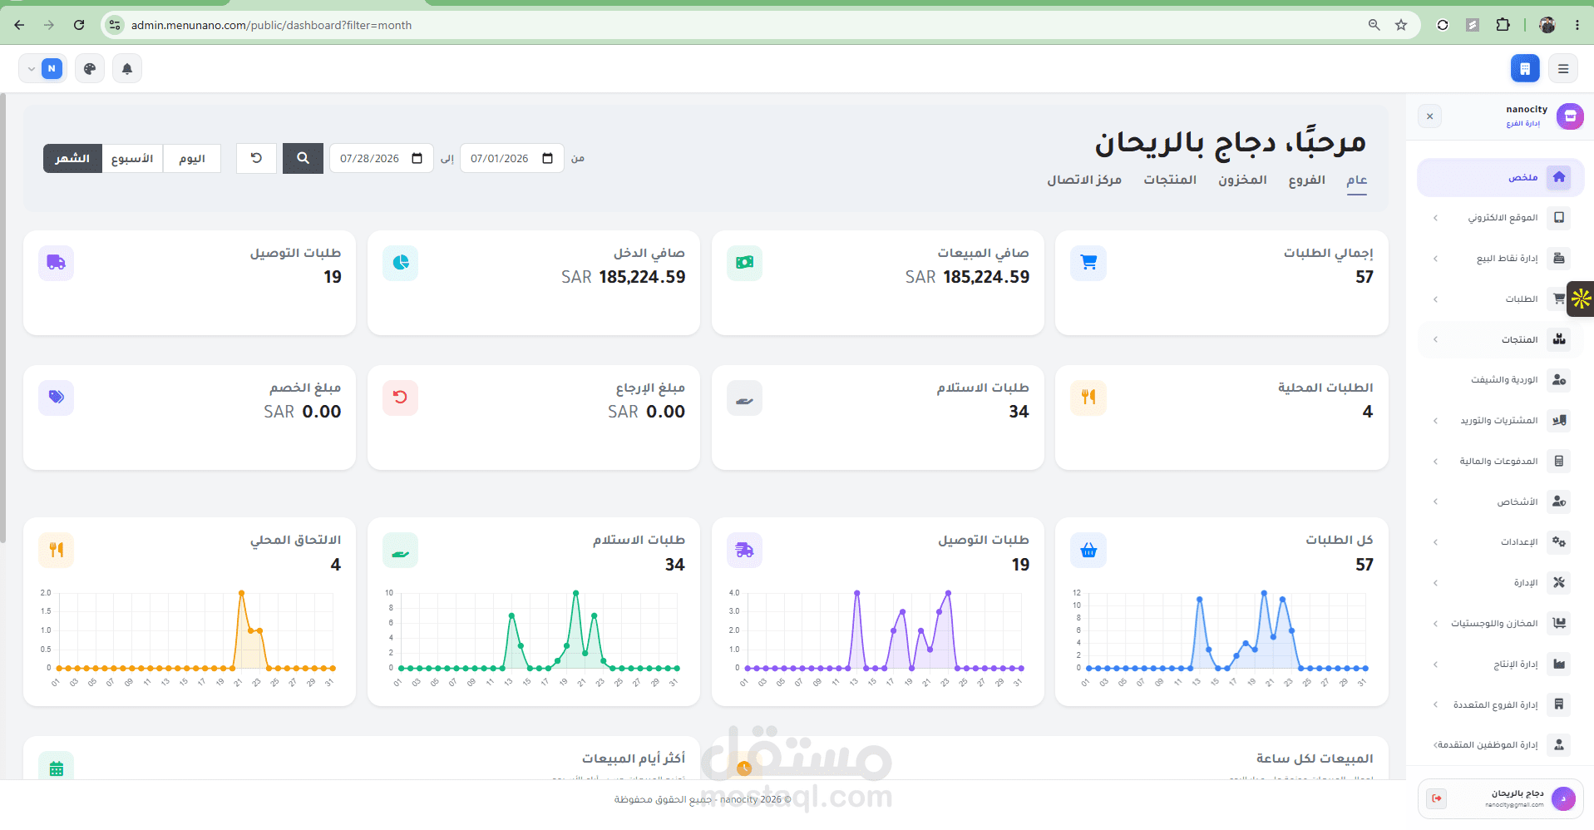Select the اليوم period filter
Viewport: 1594px width, 830px height.
[x=192, y=158]
